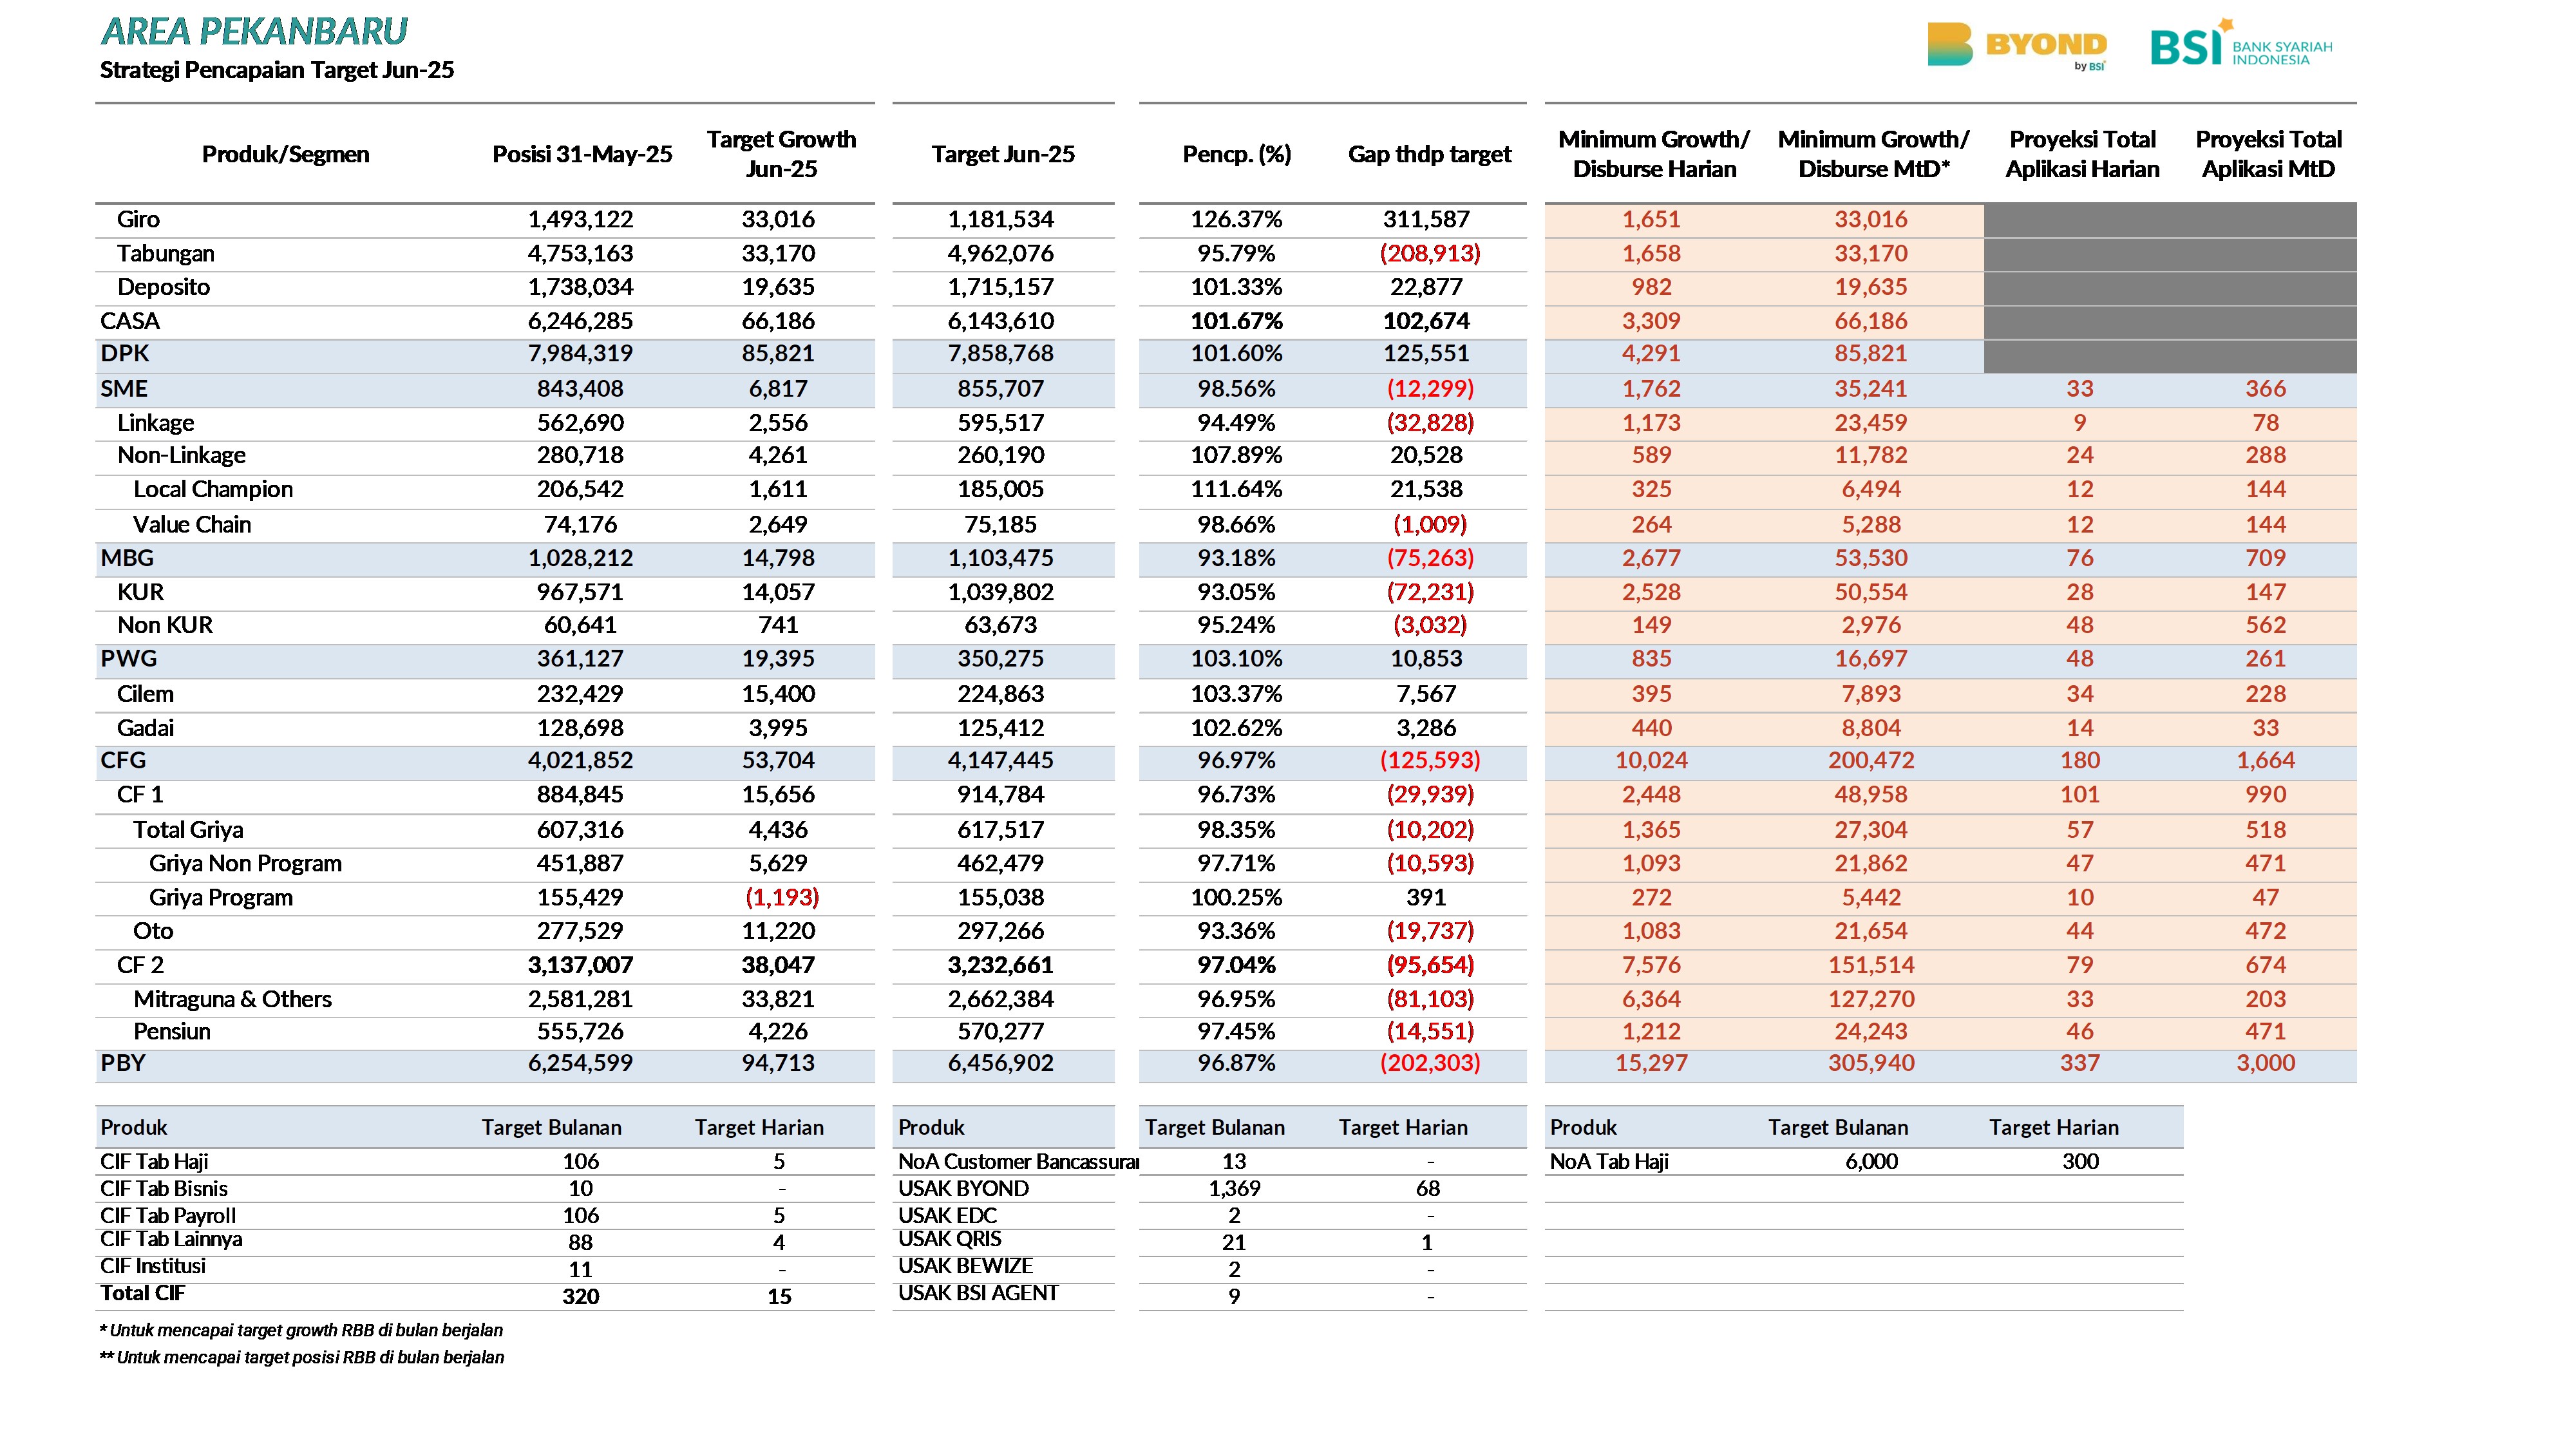Click the footnote about target posisi RBB
This screenshot has height=1449, width=2576.
pos(301,1357)
